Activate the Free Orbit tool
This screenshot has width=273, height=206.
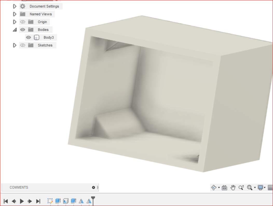click(214, 187)
